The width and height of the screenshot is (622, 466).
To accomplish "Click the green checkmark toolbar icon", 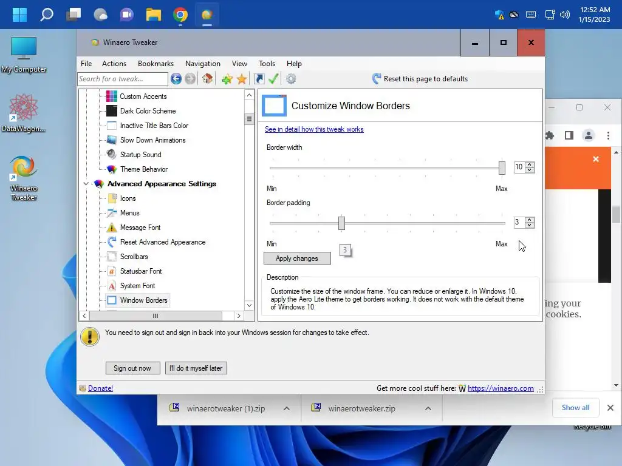I will tap(273, 78).
